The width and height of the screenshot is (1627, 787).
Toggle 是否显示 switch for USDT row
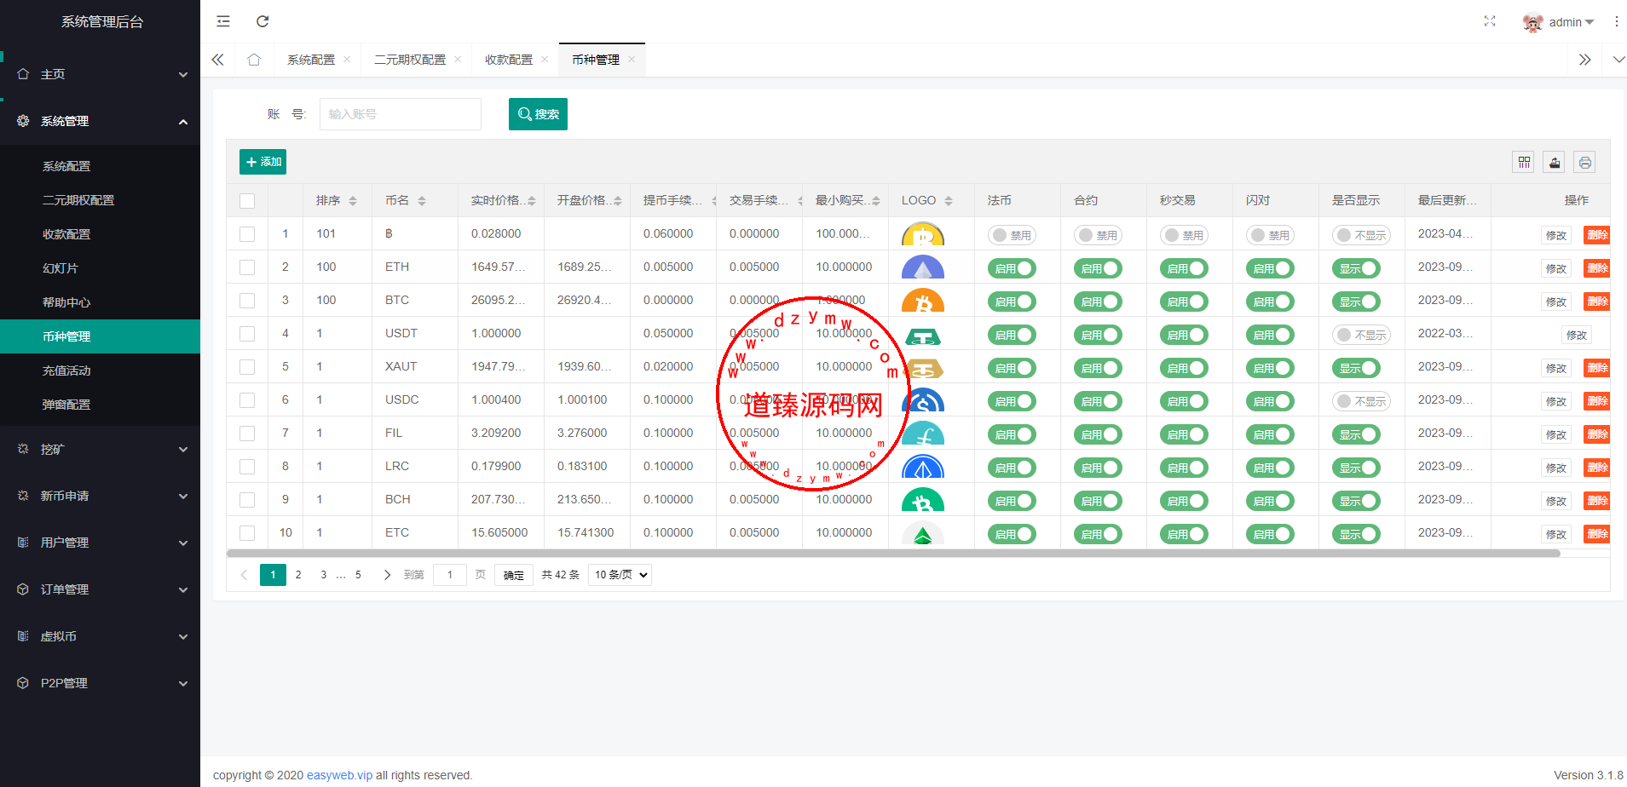[1361, 335]
